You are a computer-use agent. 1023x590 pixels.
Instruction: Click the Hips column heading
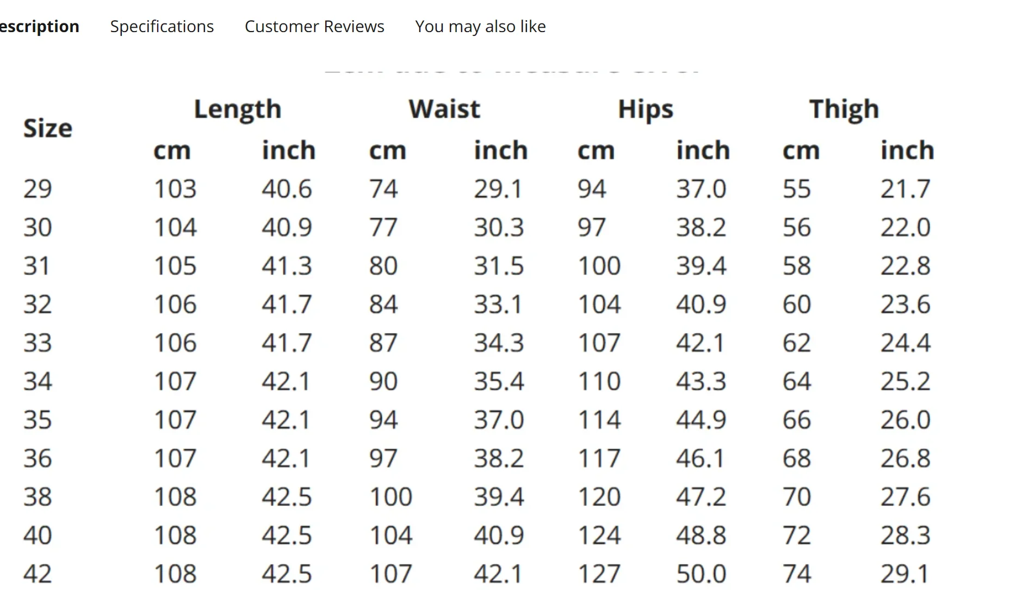[x=645, y=109]
